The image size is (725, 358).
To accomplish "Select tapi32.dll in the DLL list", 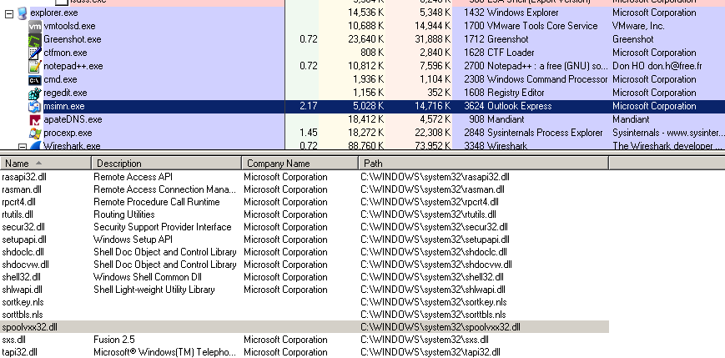I will pyautogui.click(x=305, y=352).
